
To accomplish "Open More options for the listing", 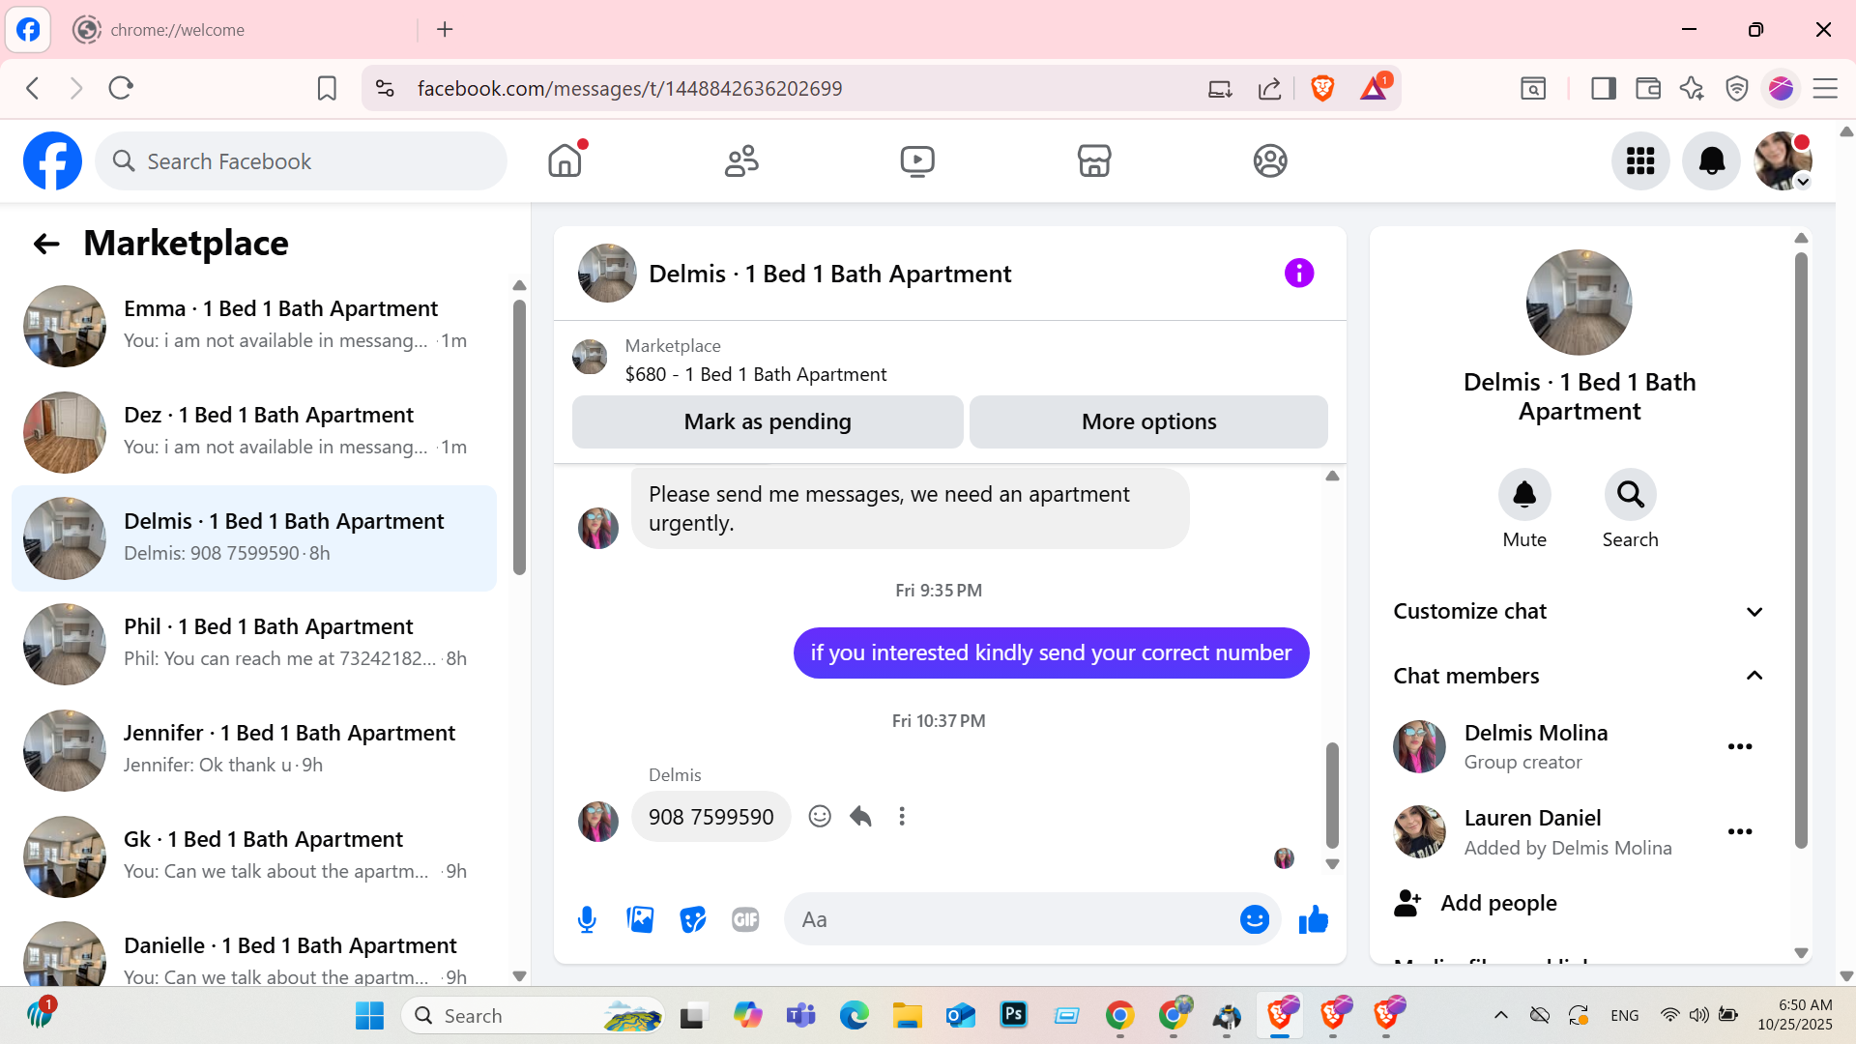I will click(1148, 421).
